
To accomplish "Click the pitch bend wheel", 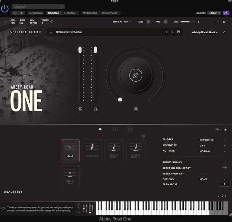I will pyautogui.click(x=84, y=208).
